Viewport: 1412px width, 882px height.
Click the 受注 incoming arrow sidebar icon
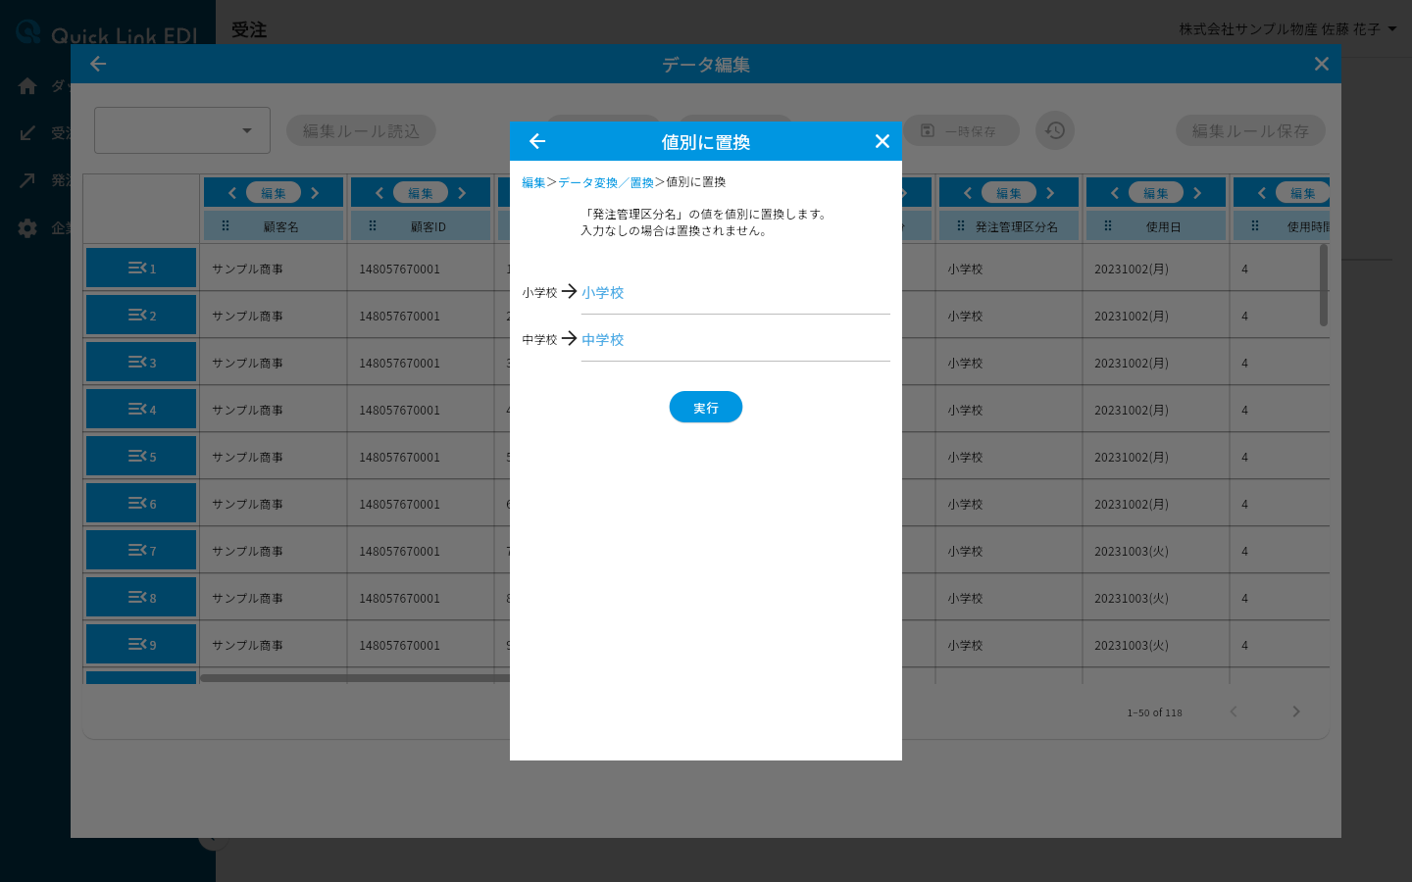27,133
